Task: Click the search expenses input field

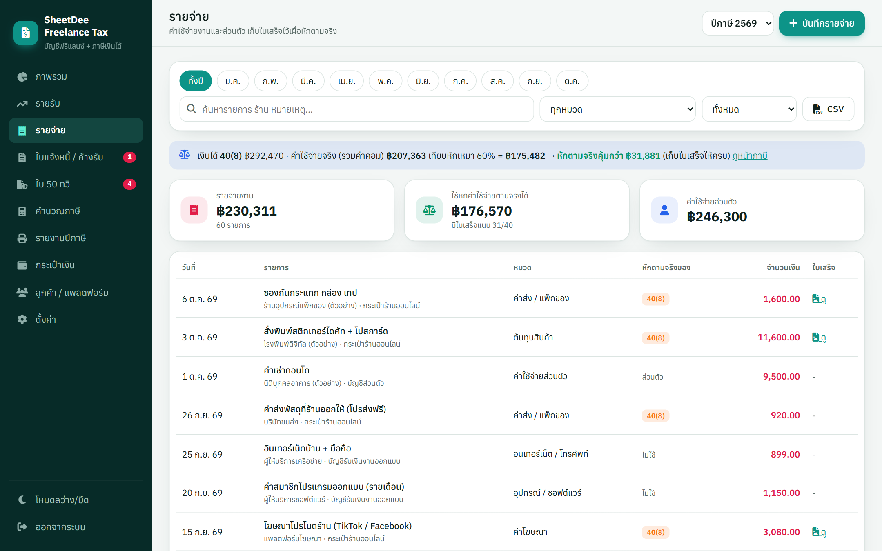Action: (356, 109)
